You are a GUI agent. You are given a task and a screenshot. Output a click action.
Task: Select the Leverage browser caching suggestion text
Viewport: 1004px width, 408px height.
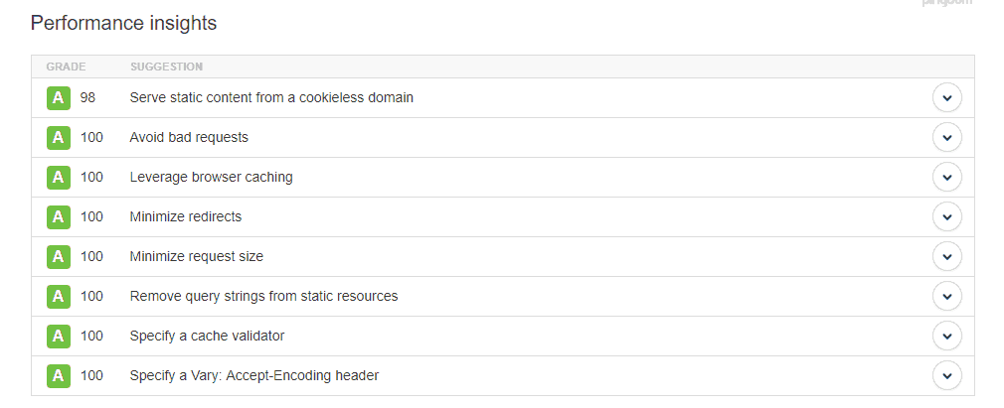[x=212, y=177]
